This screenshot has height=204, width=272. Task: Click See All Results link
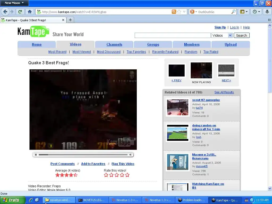pos(224,92)
